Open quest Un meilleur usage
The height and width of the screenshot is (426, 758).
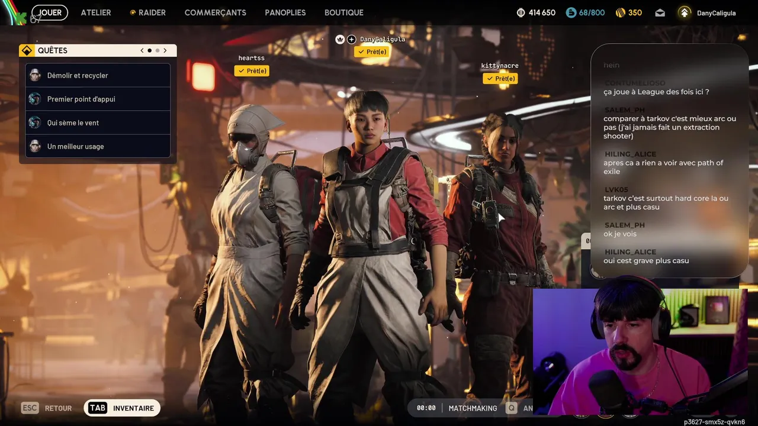point(98,146)
